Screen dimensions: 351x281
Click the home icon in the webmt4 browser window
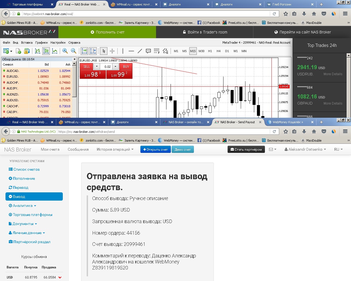314,14
